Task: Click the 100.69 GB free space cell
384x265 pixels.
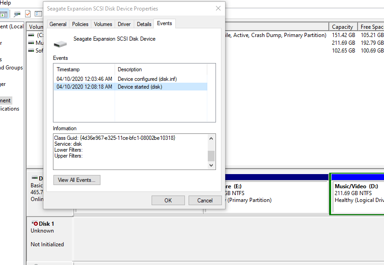Action: 372,51
